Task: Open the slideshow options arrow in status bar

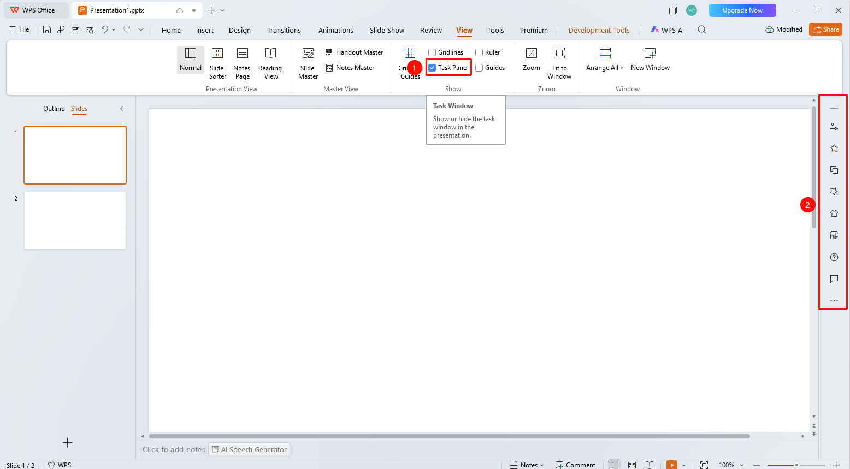Action: pyautogui.click(x=684, y=465)
